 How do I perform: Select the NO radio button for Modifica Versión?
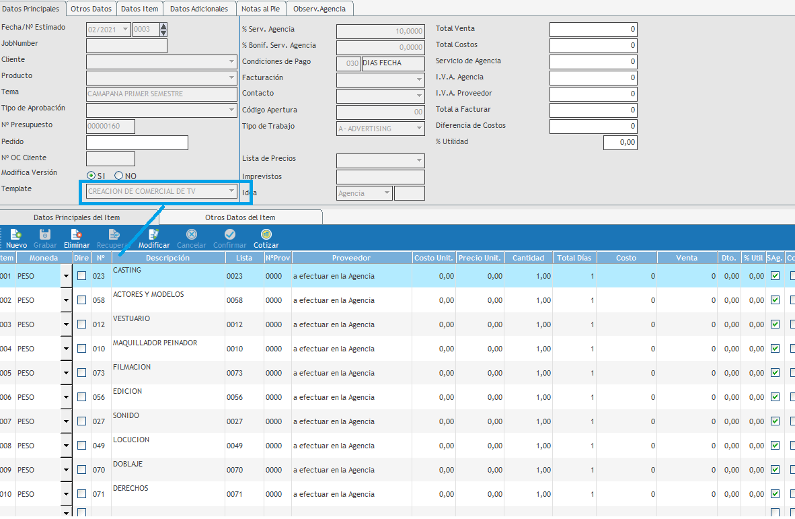[x=119, y=176]
